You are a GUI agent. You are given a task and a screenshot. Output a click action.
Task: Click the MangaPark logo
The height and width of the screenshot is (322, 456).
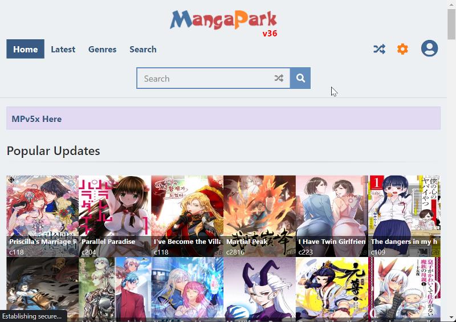(x=223, y=21)
